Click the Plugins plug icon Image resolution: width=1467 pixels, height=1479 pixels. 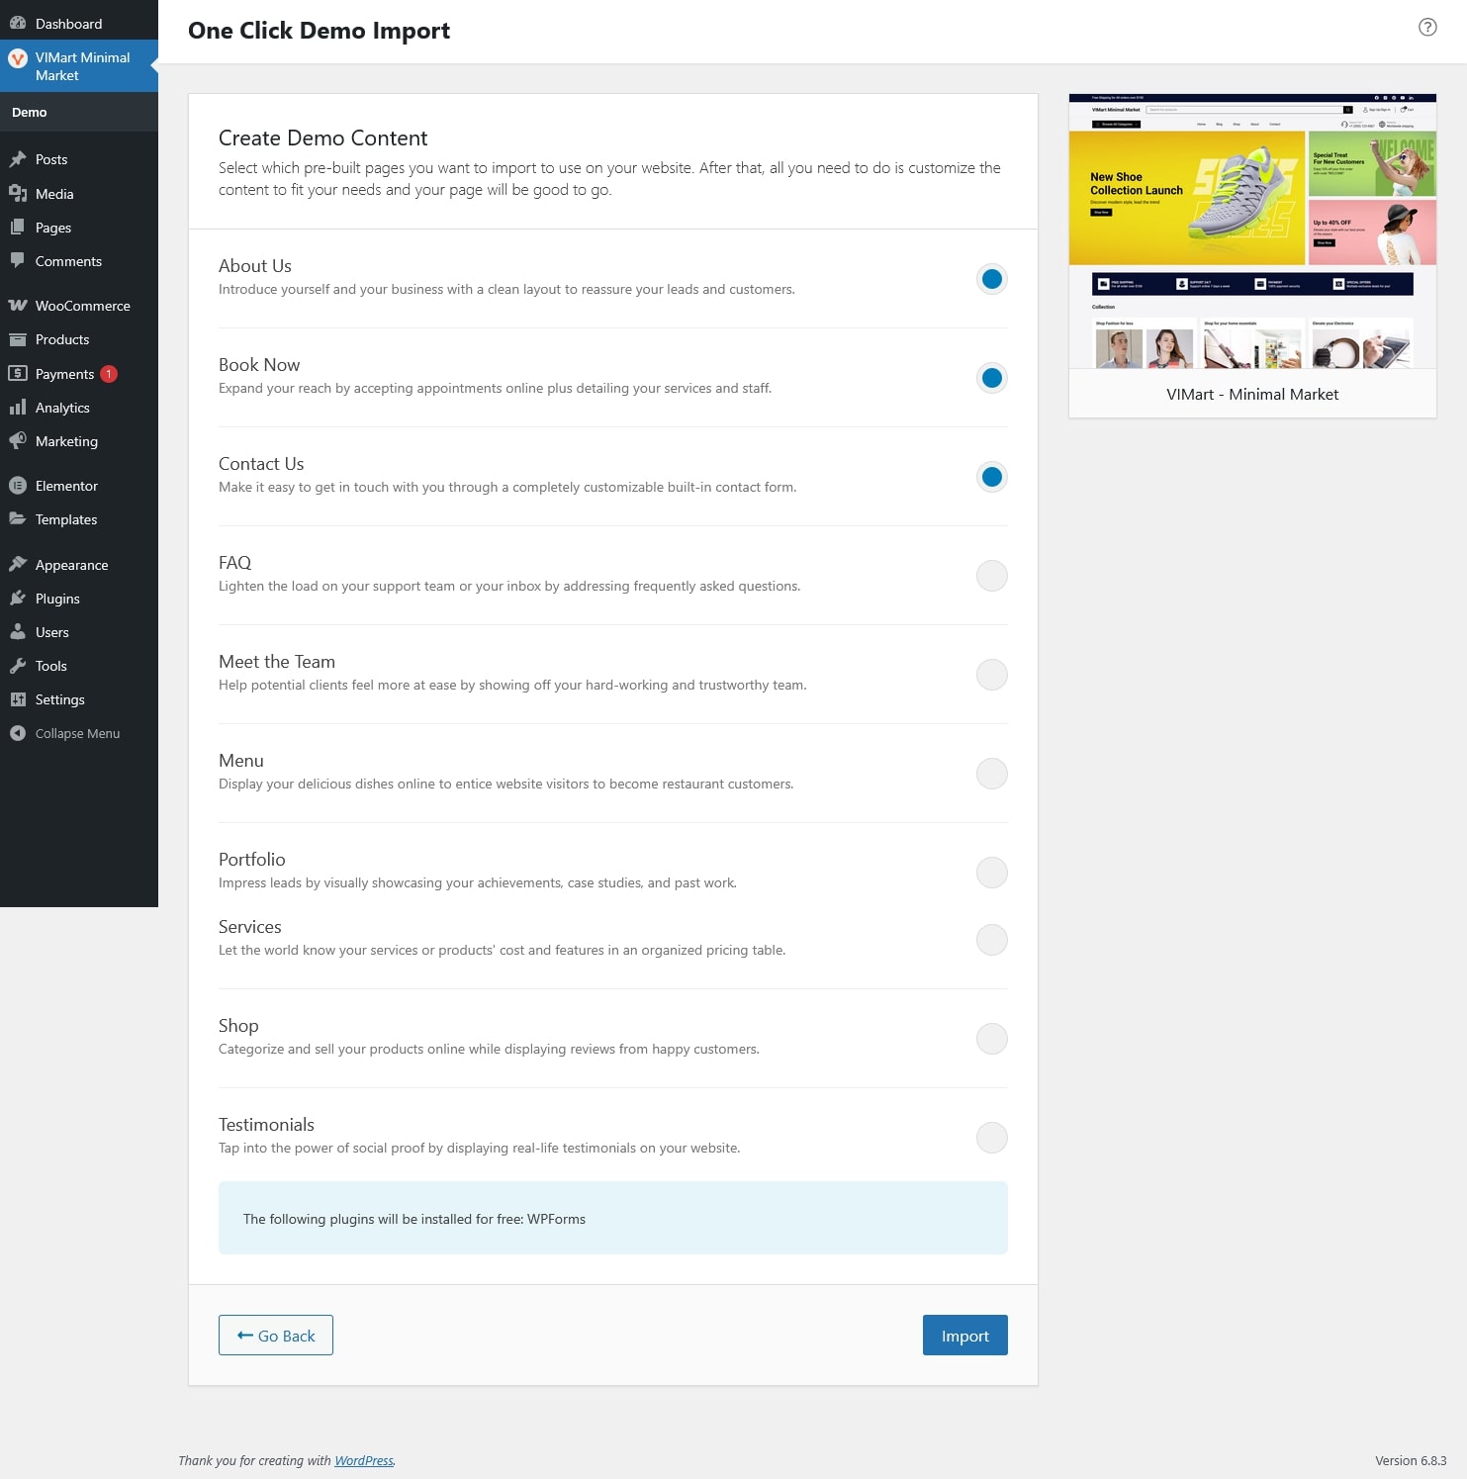point(18,599)
